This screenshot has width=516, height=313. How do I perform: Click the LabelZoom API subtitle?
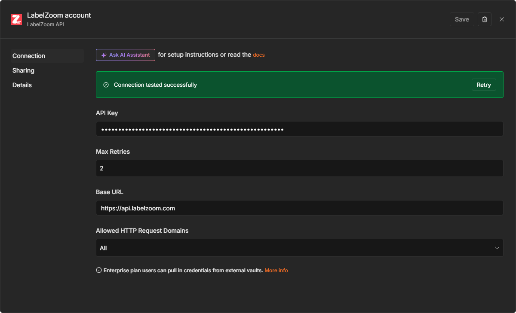[x=46, y=24]
